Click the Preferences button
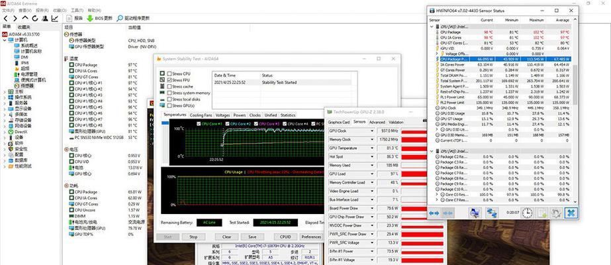Image resolution: width=611 pixels, height=265 pixels. click(311, 237)
